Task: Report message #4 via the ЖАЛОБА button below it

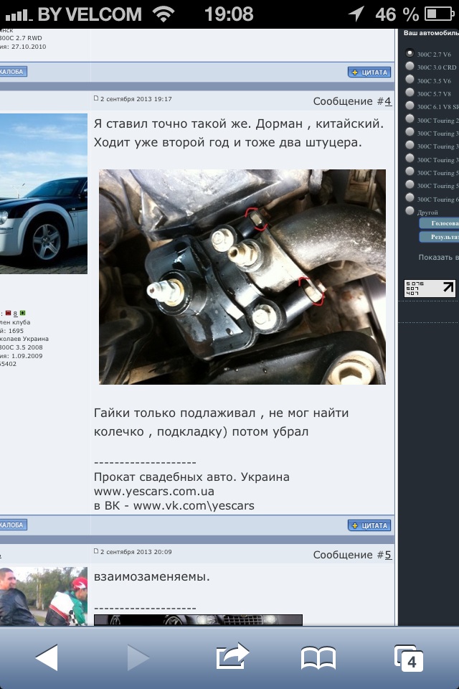Action: coord(13,525)
